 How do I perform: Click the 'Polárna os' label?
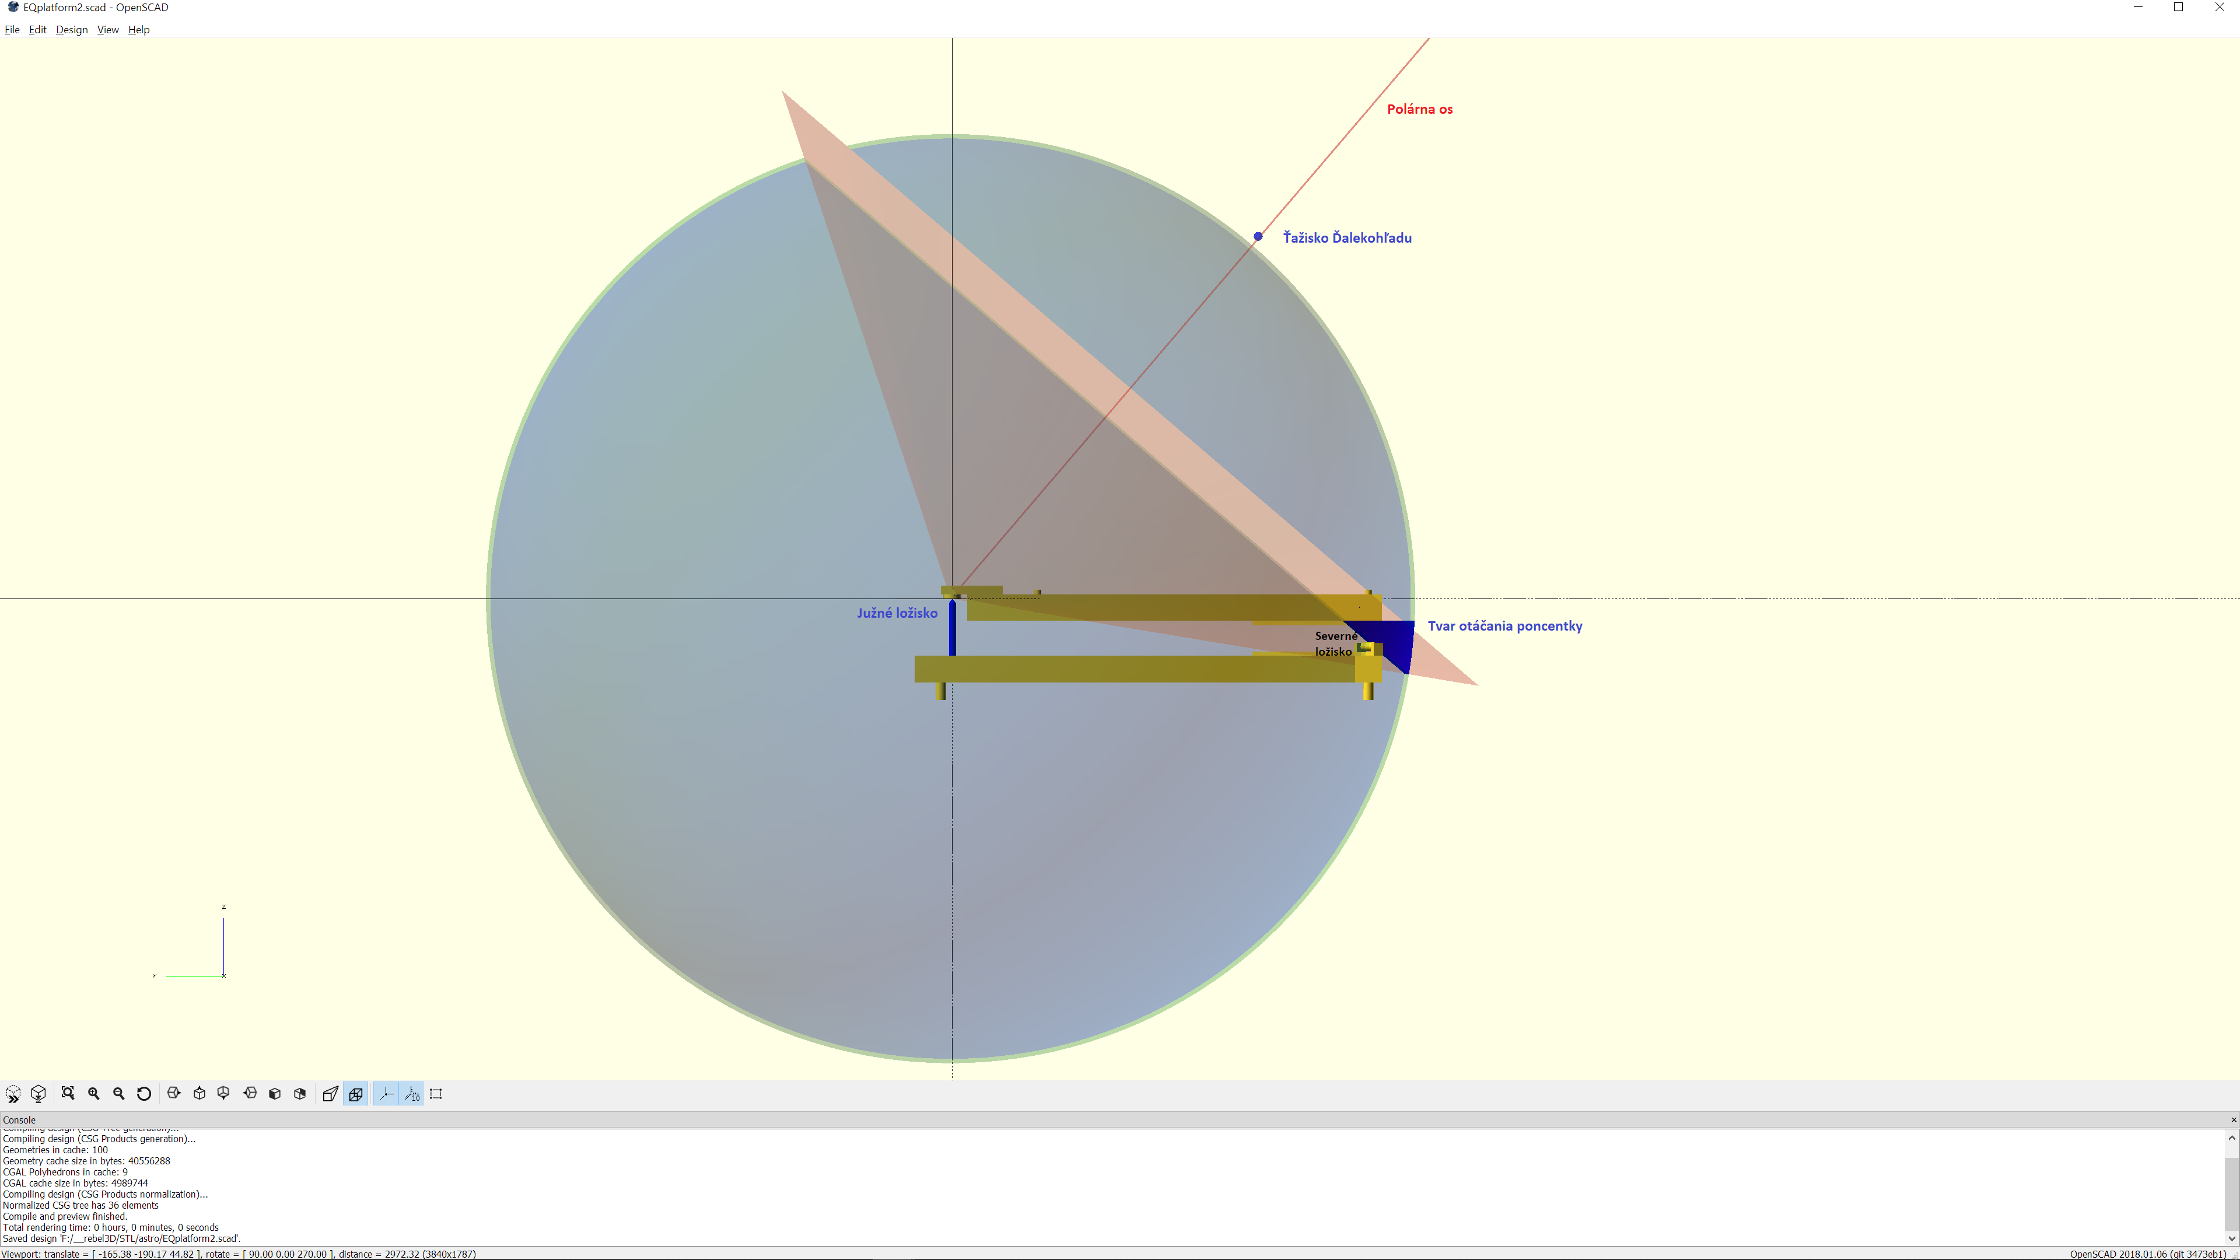(1419, 108)
